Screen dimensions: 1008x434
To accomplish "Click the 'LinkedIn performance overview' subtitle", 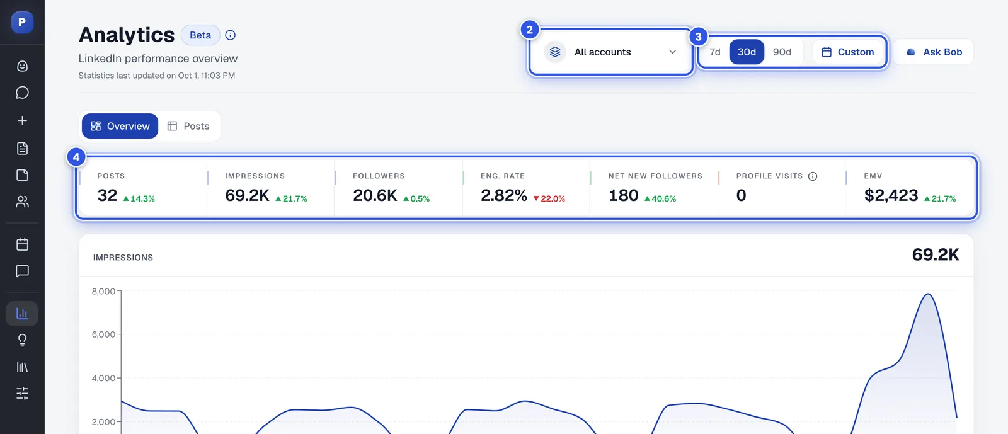I will coord(158,59).
